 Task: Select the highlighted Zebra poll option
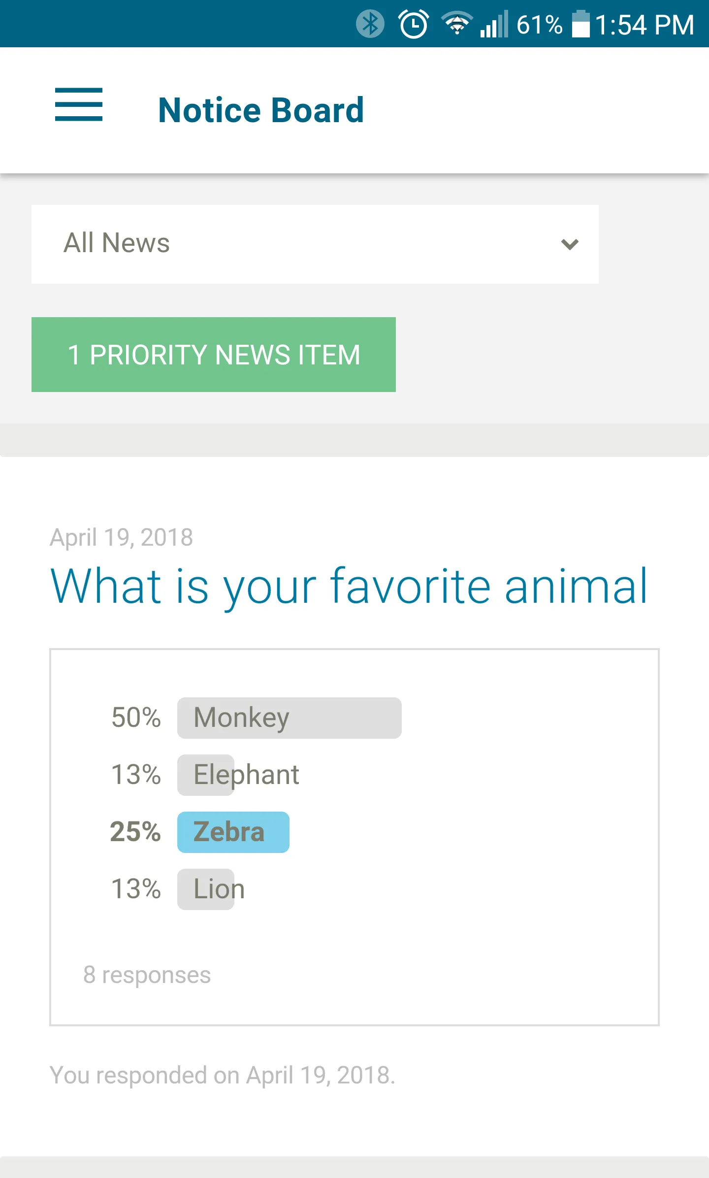tap(233, 832)
